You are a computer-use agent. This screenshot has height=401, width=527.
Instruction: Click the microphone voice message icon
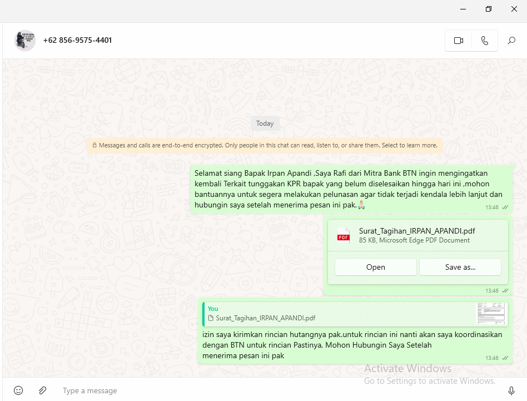pos(511,390)
